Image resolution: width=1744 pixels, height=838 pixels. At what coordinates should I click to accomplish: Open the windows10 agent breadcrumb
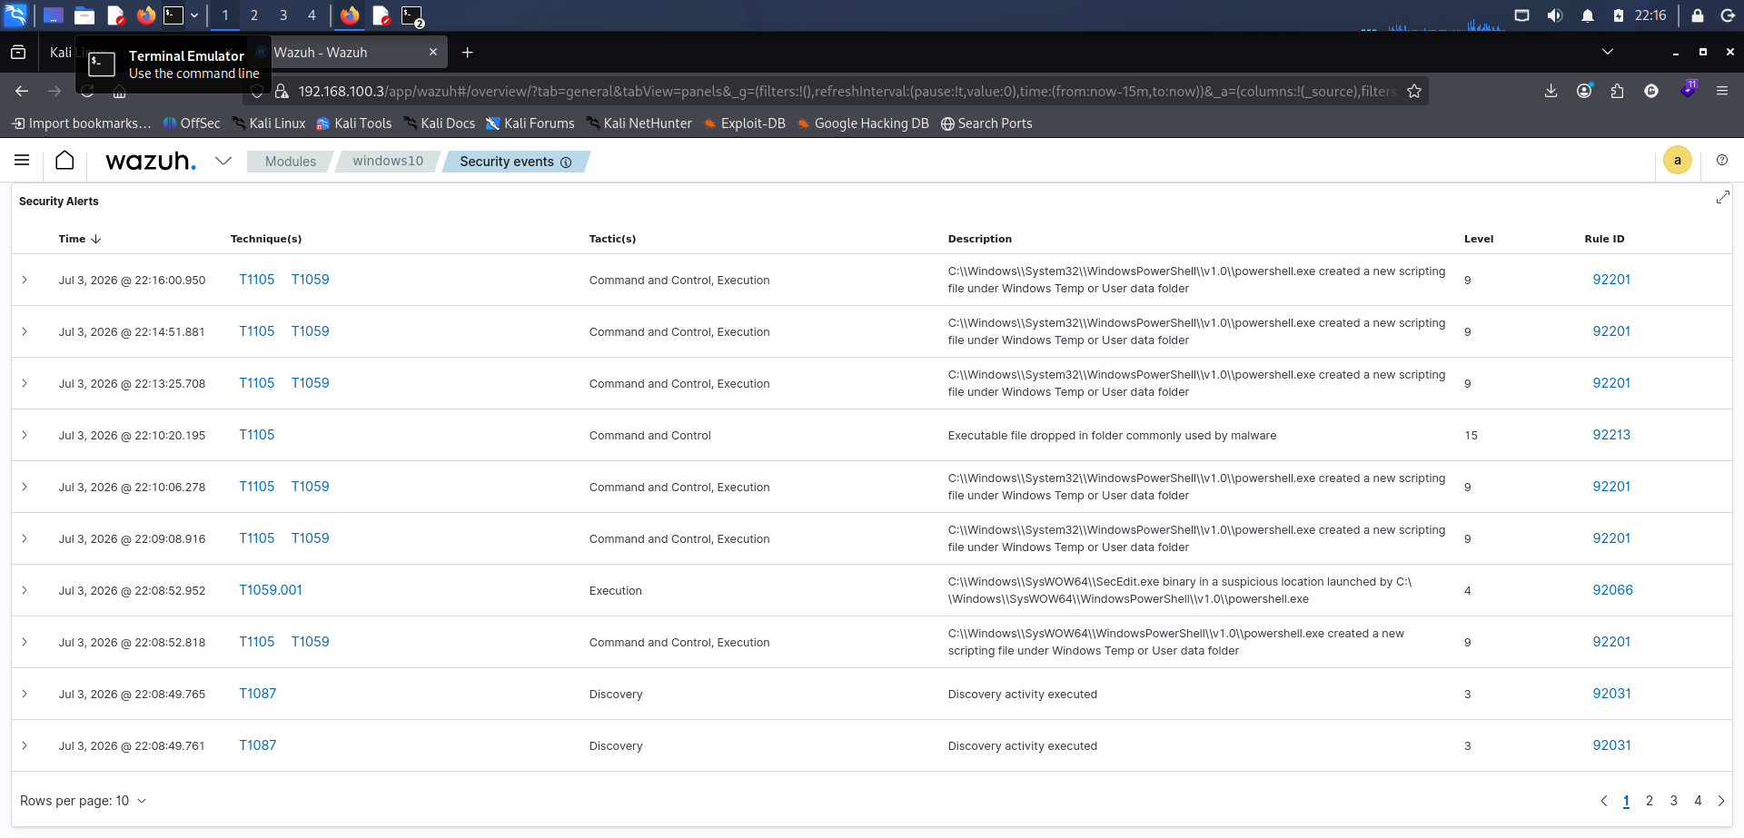[388, 162]
